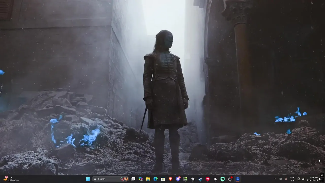Open the green square taskbar app
Viewport: 325px width, 183px height.
point(223,179)
